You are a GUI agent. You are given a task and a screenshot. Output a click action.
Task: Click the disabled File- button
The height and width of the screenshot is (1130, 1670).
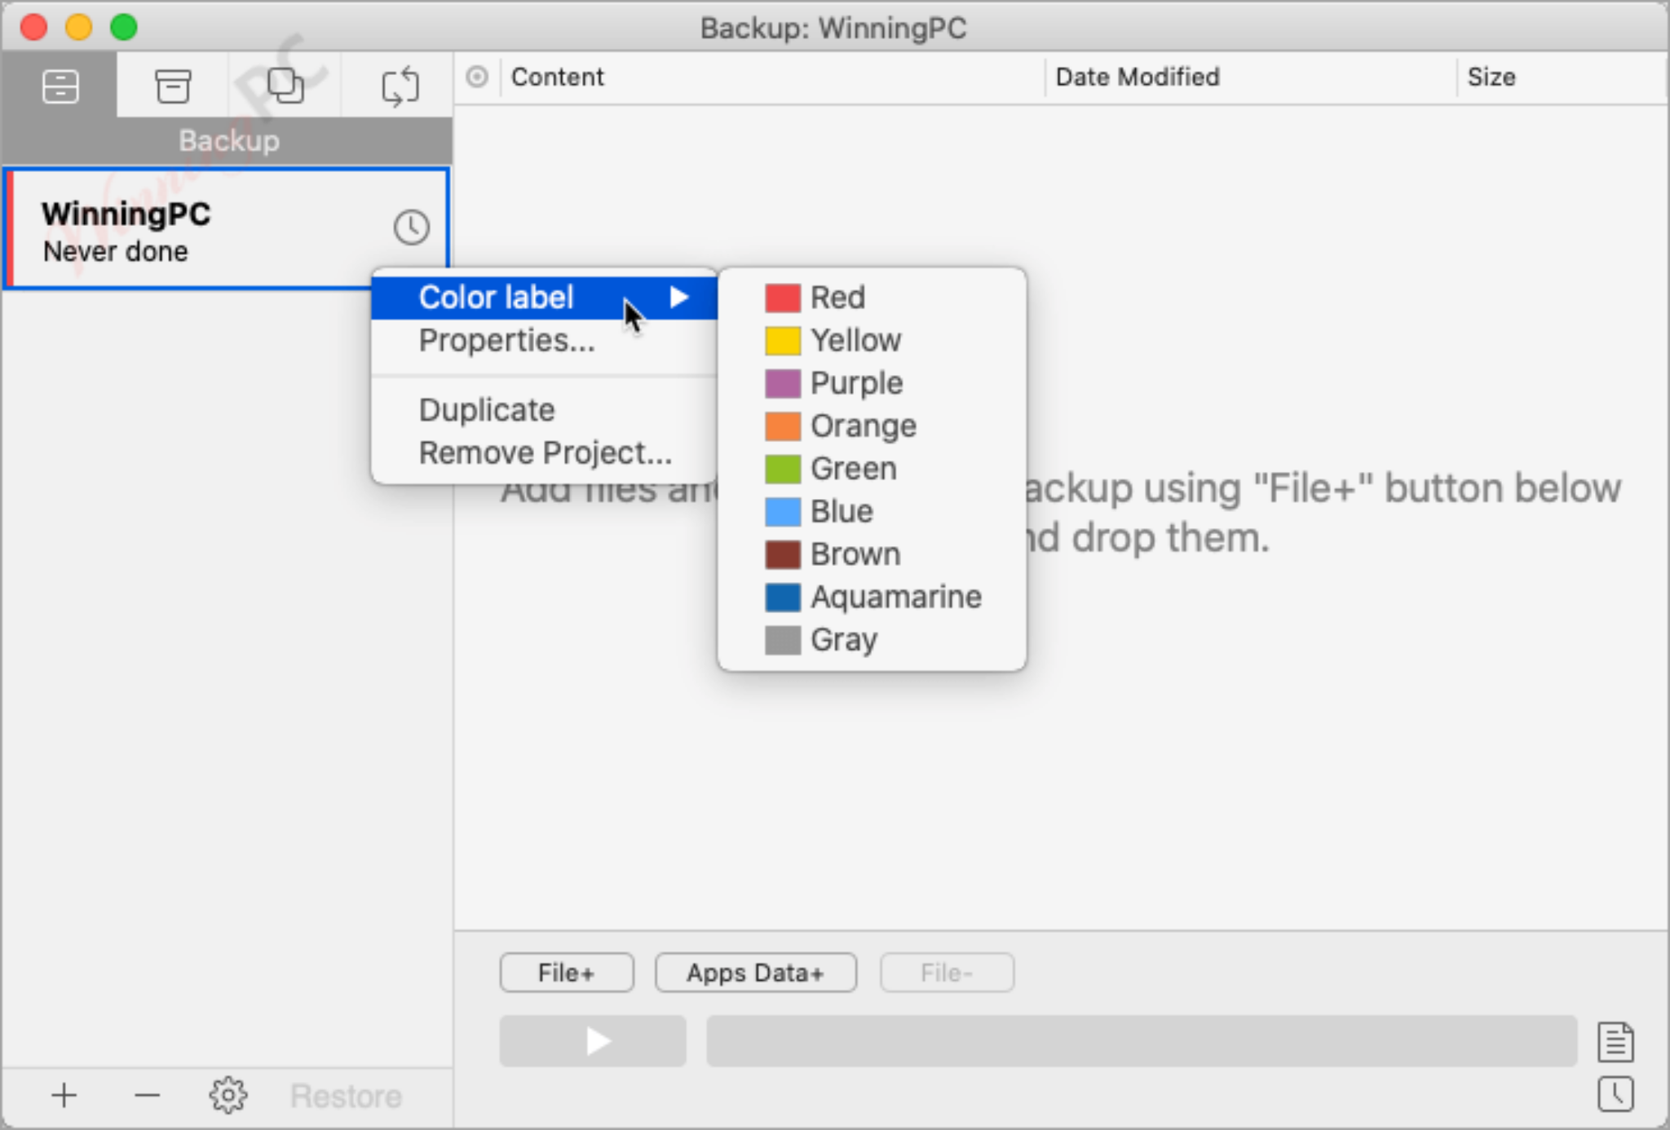tap(947, 973)
